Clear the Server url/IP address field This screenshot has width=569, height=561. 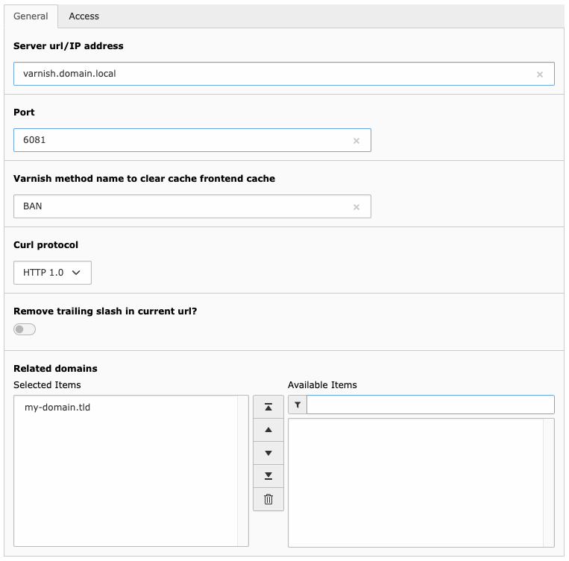(x=540, y=75)
